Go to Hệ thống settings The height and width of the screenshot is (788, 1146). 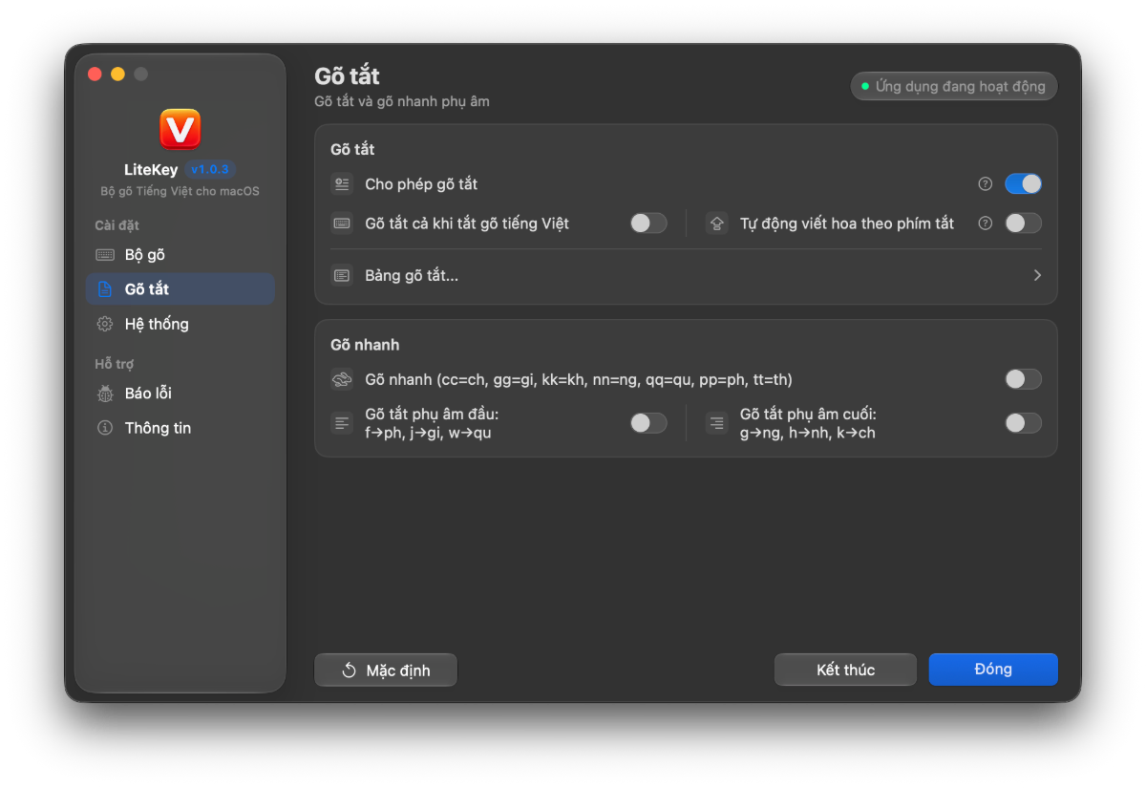pos(180,324)
